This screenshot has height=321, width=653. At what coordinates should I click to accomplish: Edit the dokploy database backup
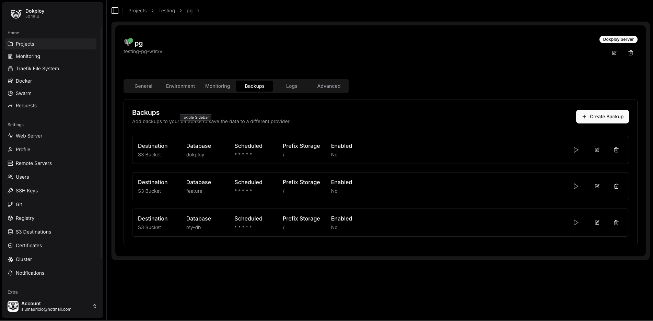coord(597,150)
